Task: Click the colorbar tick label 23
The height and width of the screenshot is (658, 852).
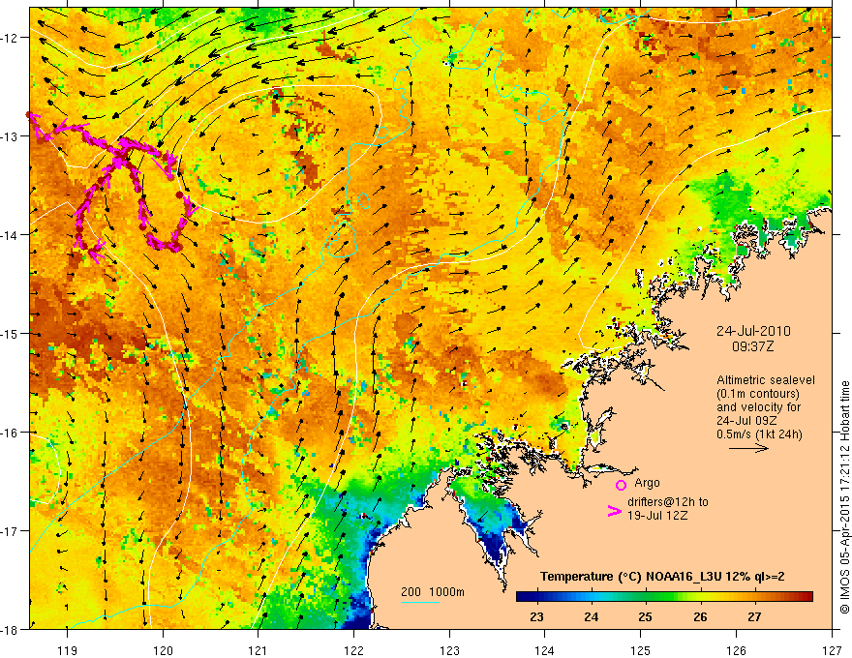Action: click(x=536, y=616)
